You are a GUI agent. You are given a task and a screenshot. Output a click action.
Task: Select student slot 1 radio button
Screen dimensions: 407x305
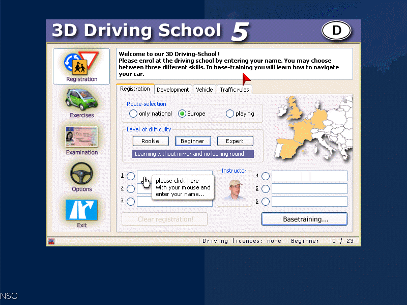click(131, 176)
